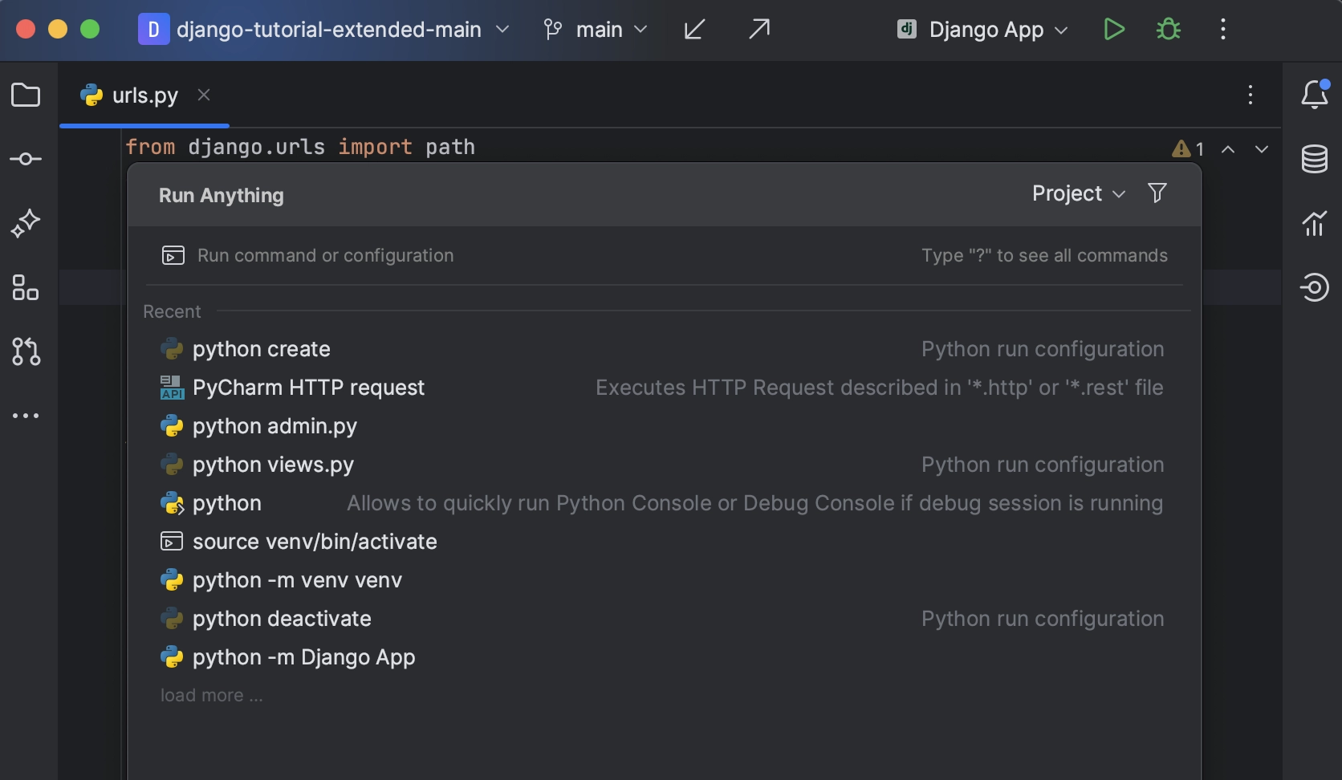Open the Commit tool window icon

(26, 159)
